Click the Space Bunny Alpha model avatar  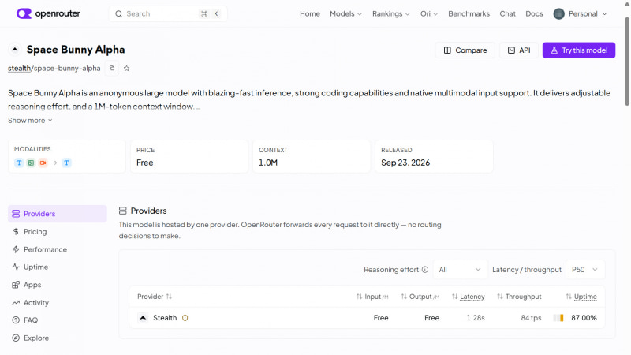tap(15, 50)
